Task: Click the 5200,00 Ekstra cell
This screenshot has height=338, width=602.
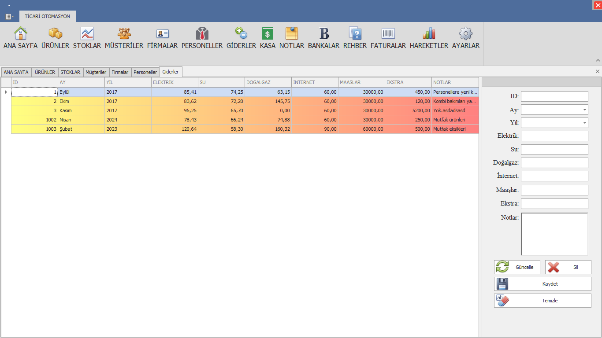Action: tap(408, 110)
